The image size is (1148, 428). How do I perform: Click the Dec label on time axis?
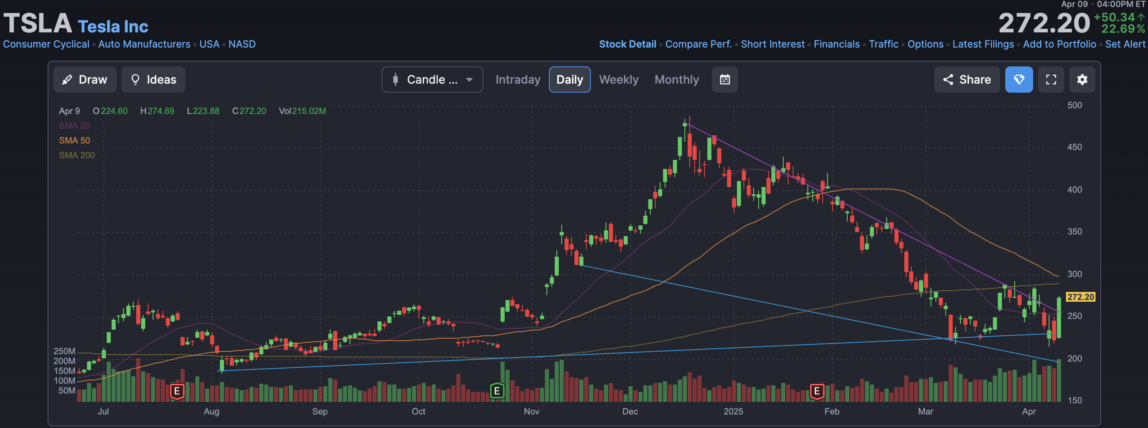pyautogui.click(x=630, y=411)
